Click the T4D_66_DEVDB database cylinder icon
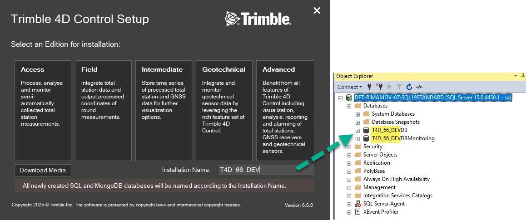 (366, 130)
